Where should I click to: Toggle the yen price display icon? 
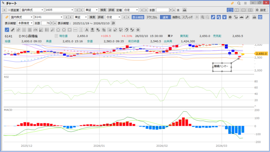point(224,17)
